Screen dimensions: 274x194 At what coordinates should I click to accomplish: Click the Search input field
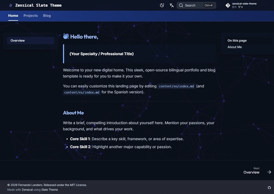[x=196, y=5]
